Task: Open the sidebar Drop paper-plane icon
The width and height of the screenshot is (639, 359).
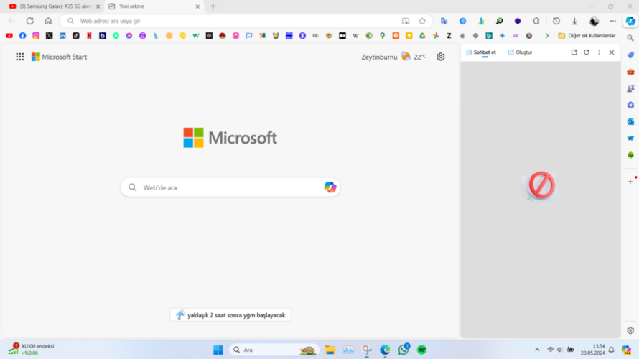Action: (630, 139)
